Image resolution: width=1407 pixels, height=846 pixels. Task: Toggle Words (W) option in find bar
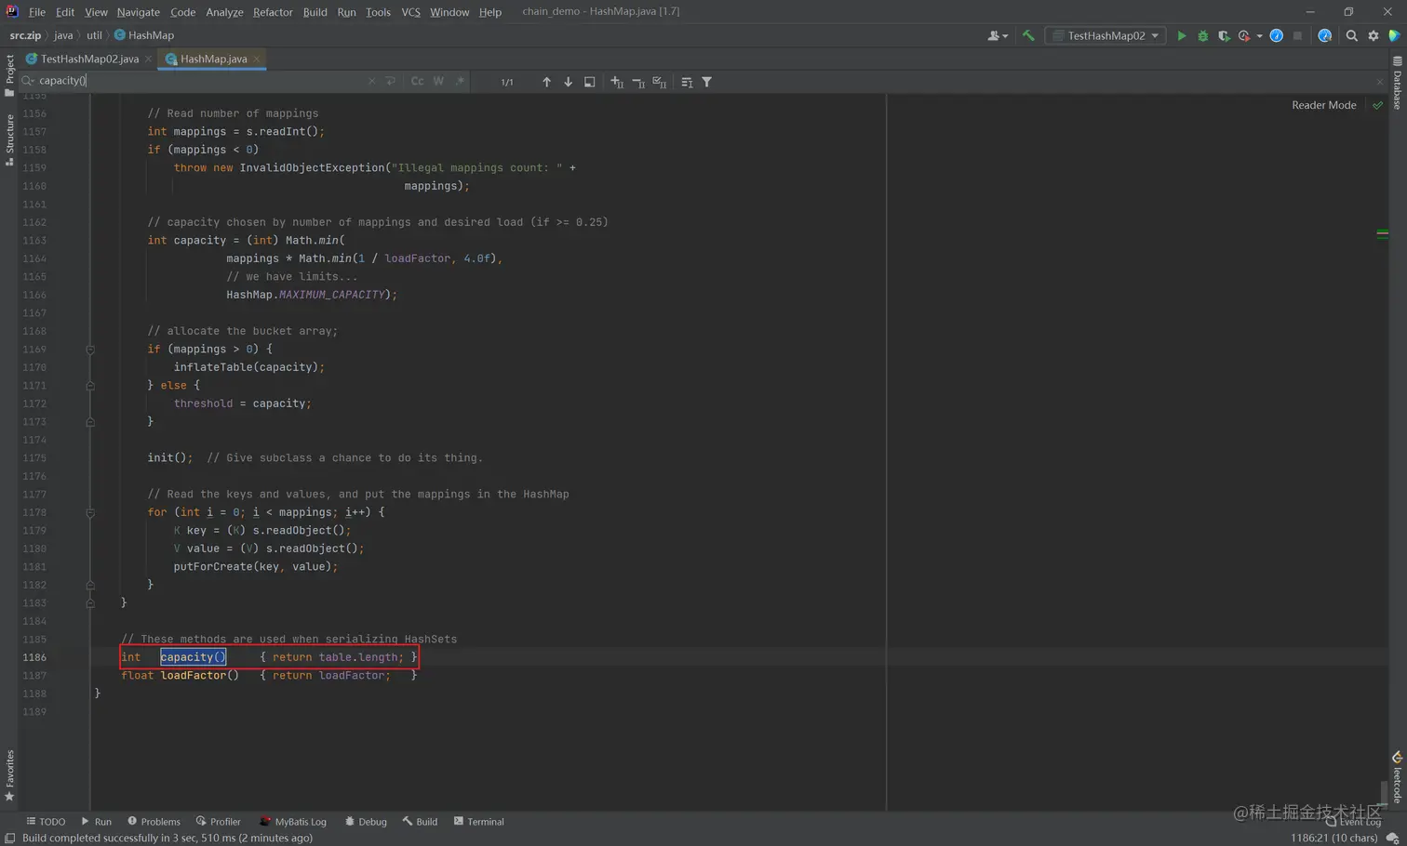click(438, 81)
